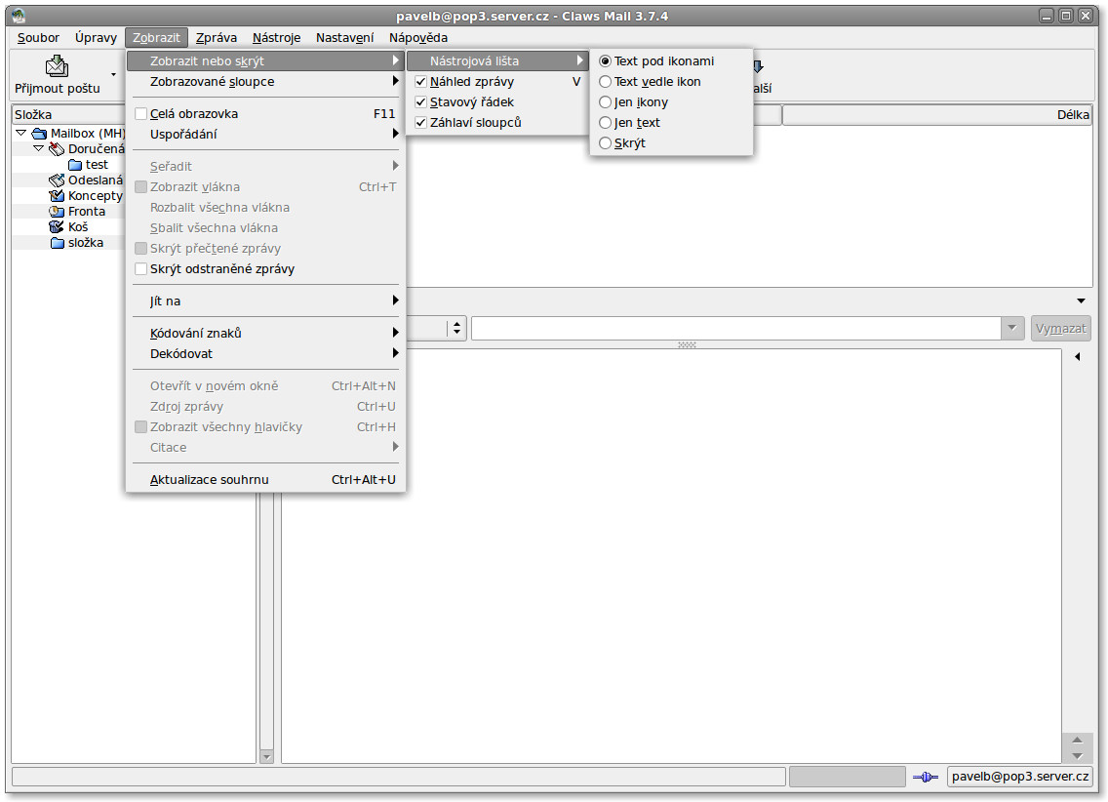Open the Koncepty drafts folder icon
The width and height of the screenshot is (1108, 802).
(57, 196)
